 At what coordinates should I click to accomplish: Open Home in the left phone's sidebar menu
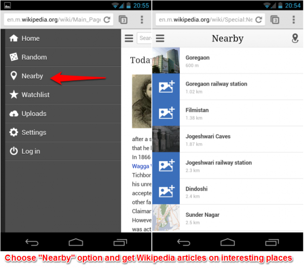(63, 38)
